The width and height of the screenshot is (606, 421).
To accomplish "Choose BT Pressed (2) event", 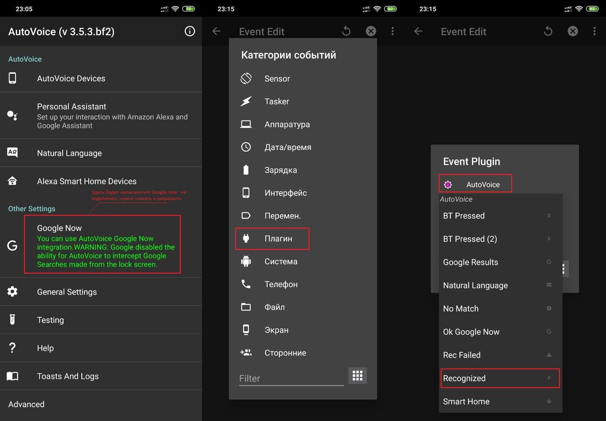I will (x=500, y=239).
